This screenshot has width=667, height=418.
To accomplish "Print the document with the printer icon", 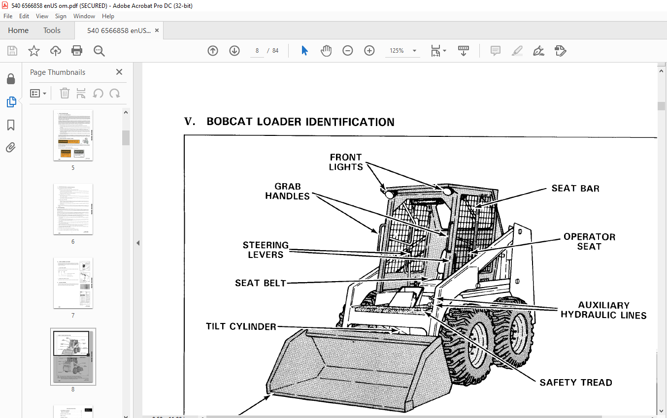I will tap(77, 51).
